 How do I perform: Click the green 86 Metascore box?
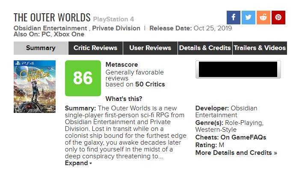tap(83, 78)
